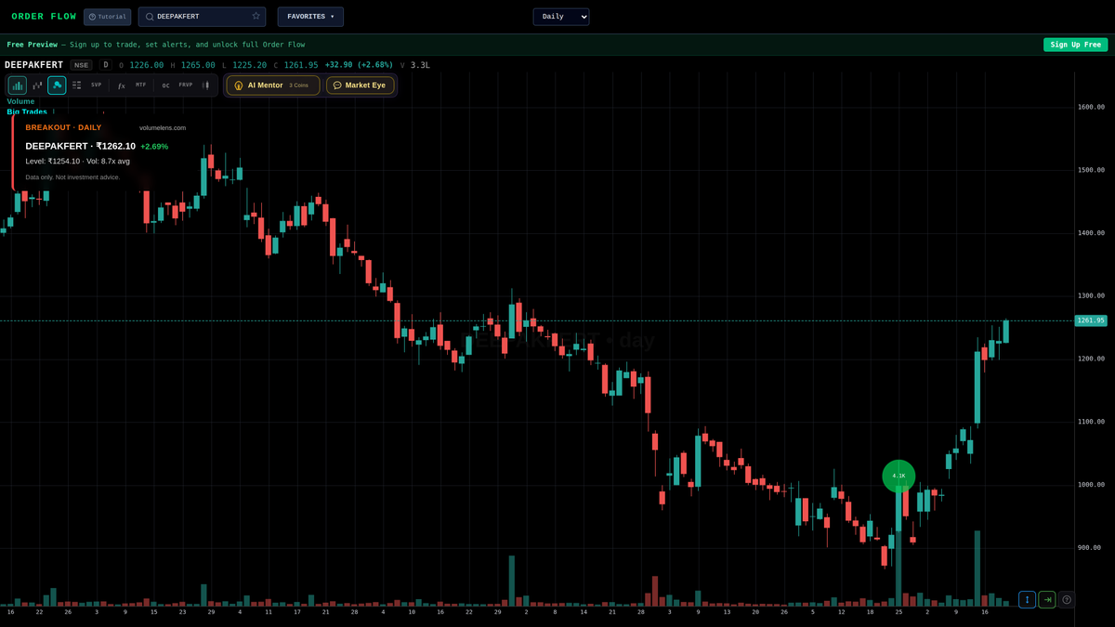This screenshot has width=1115, height=627.
Task: Toggle auto-fit vertical scale button
Action: [1027, 599]
